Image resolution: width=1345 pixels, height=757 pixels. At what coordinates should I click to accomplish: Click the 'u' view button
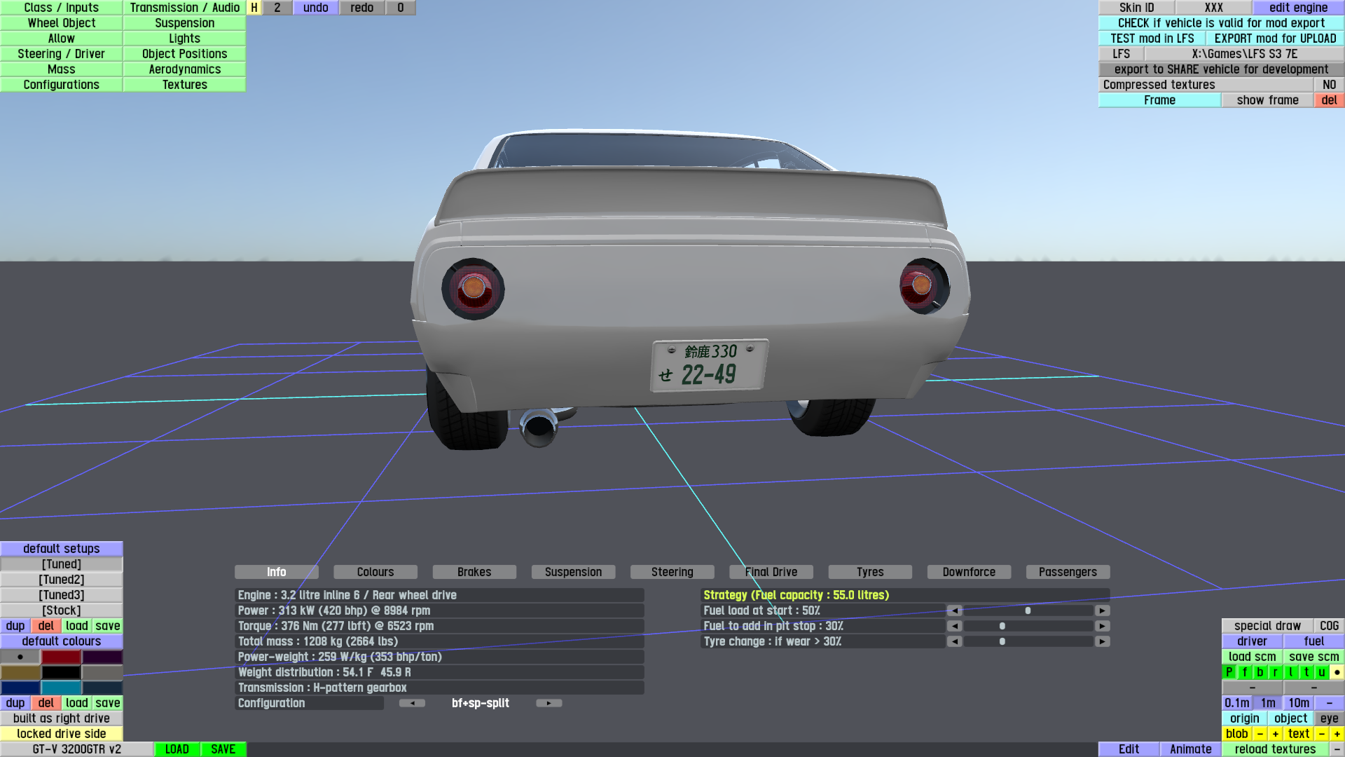click(x=1321, y=672)
